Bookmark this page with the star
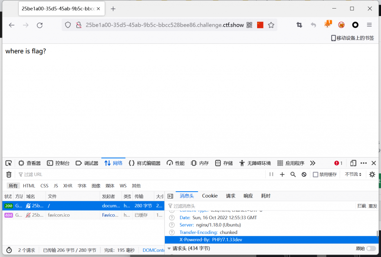 pos(271,25)
